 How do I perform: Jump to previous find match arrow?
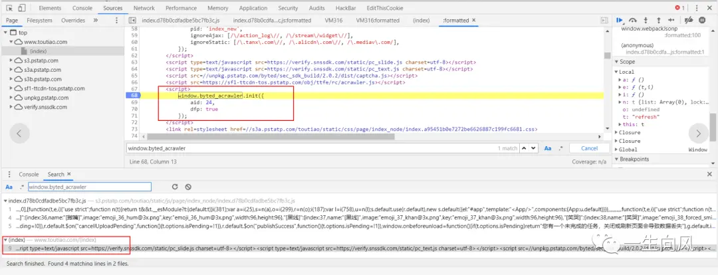523,148
